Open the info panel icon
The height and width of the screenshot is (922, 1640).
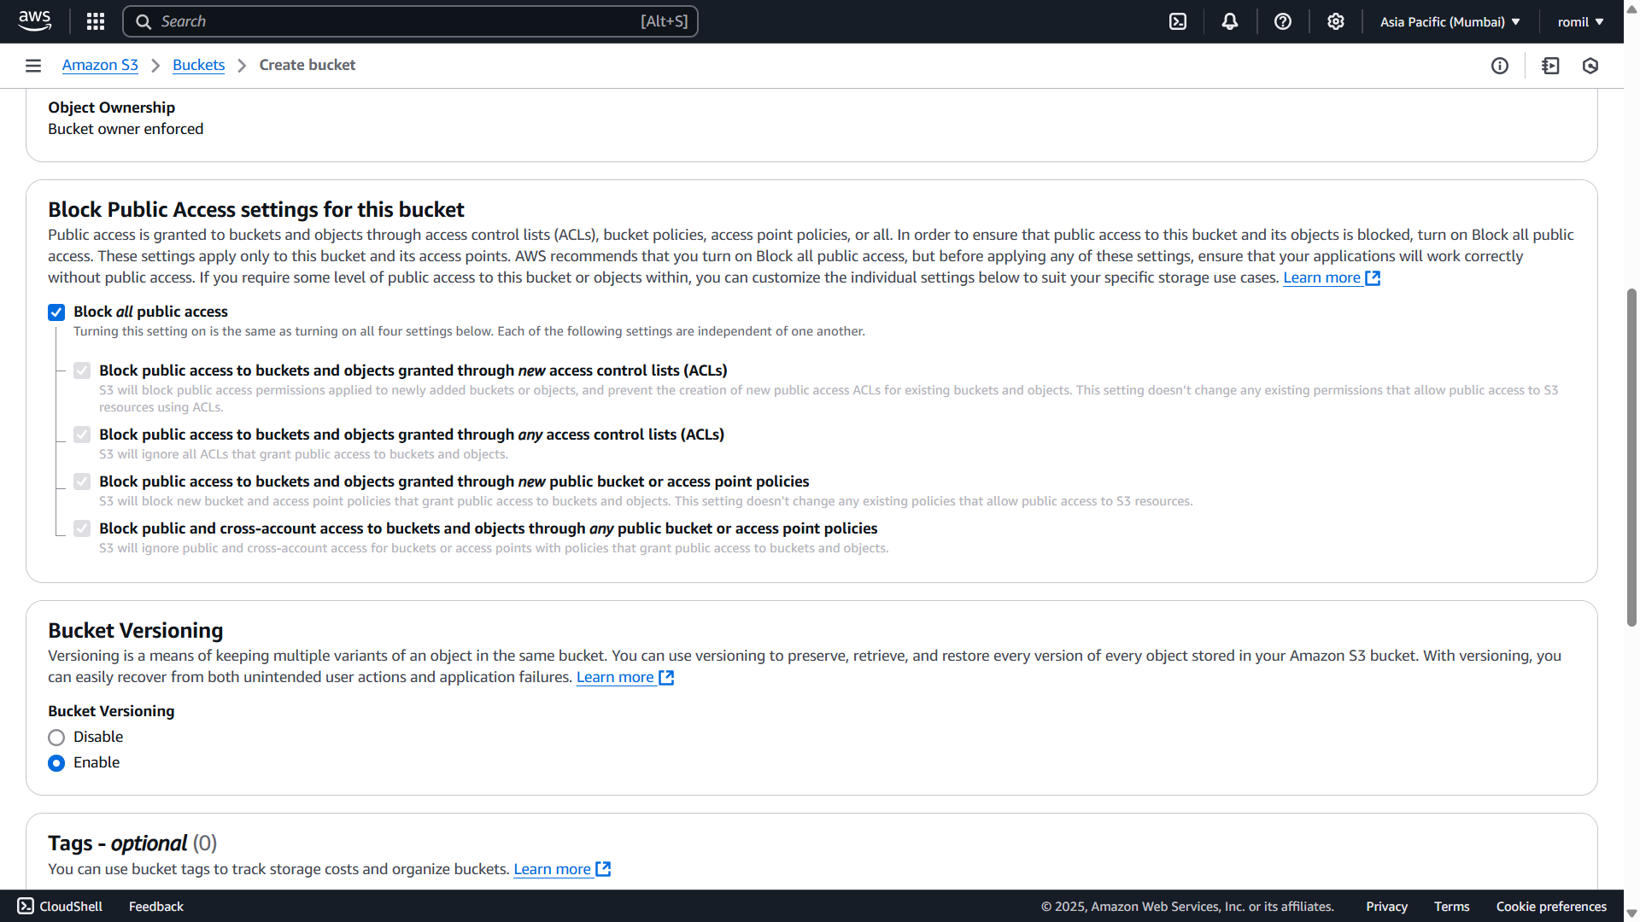(1500, 66)
